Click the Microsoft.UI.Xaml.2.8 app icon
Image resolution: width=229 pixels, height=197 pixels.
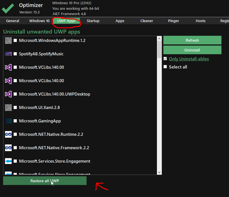point(8,108)
